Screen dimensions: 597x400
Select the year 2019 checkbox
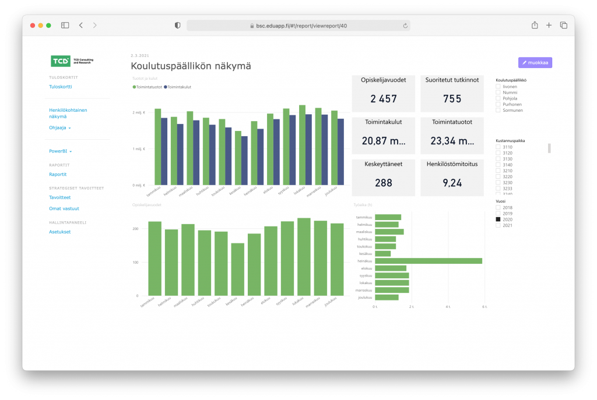click(x=498, y=213)
